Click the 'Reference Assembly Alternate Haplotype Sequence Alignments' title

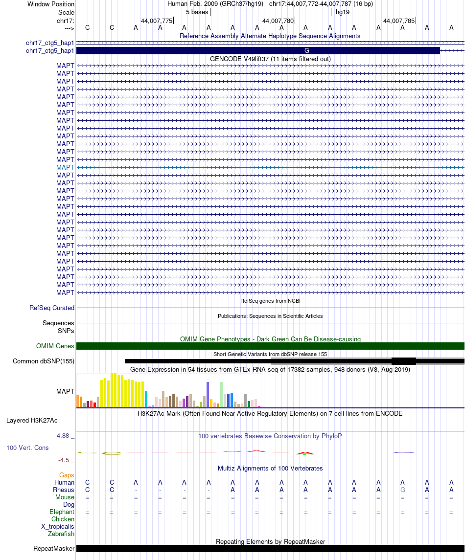pos(270,36)
